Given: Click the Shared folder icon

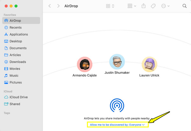Looking at the screenshot, I should click(x=6, y=104).
